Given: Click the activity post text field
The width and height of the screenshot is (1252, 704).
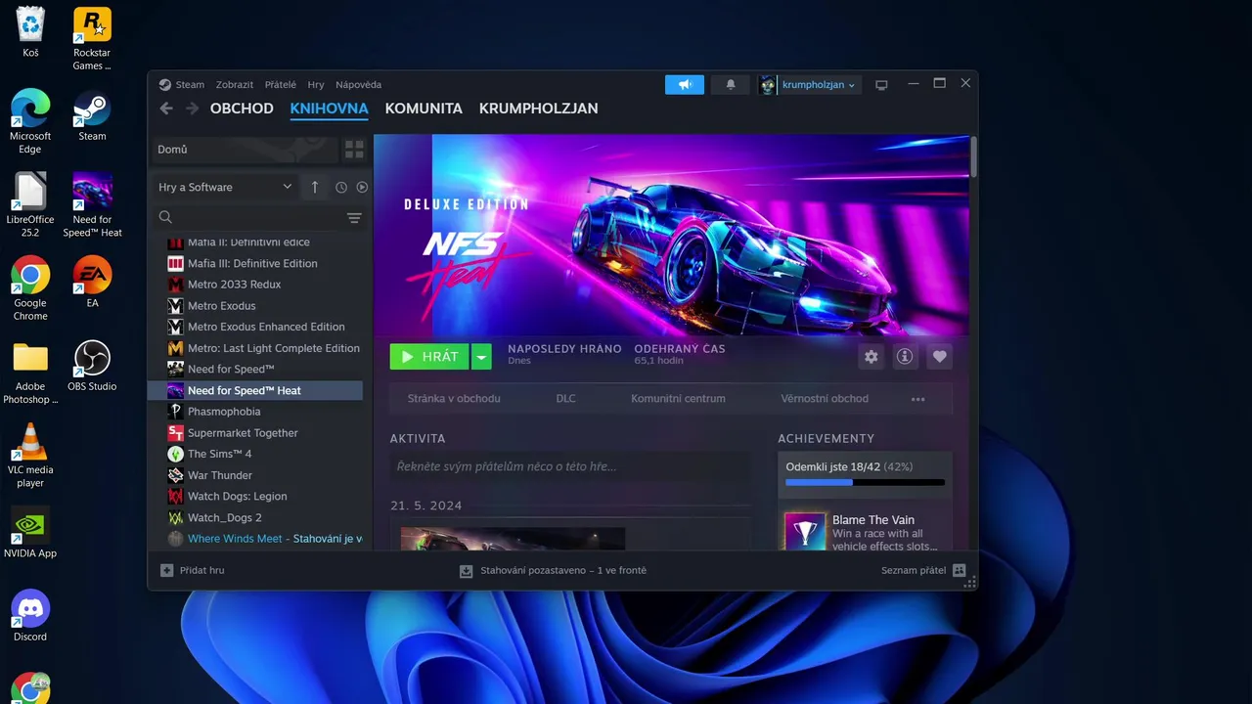Looking at the screenshot, I should (x=570, y=466).
